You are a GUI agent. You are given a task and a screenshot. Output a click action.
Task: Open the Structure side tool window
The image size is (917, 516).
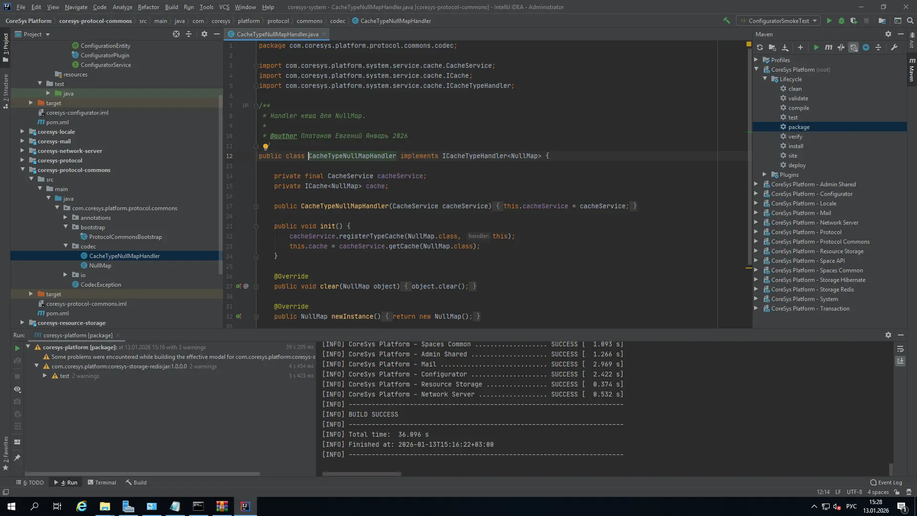click(6, 92)
